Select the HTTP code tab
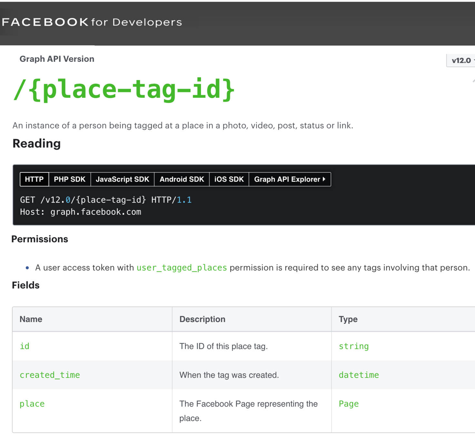The height and width of the screenshot is (436, 475). (x=34, y=179)
